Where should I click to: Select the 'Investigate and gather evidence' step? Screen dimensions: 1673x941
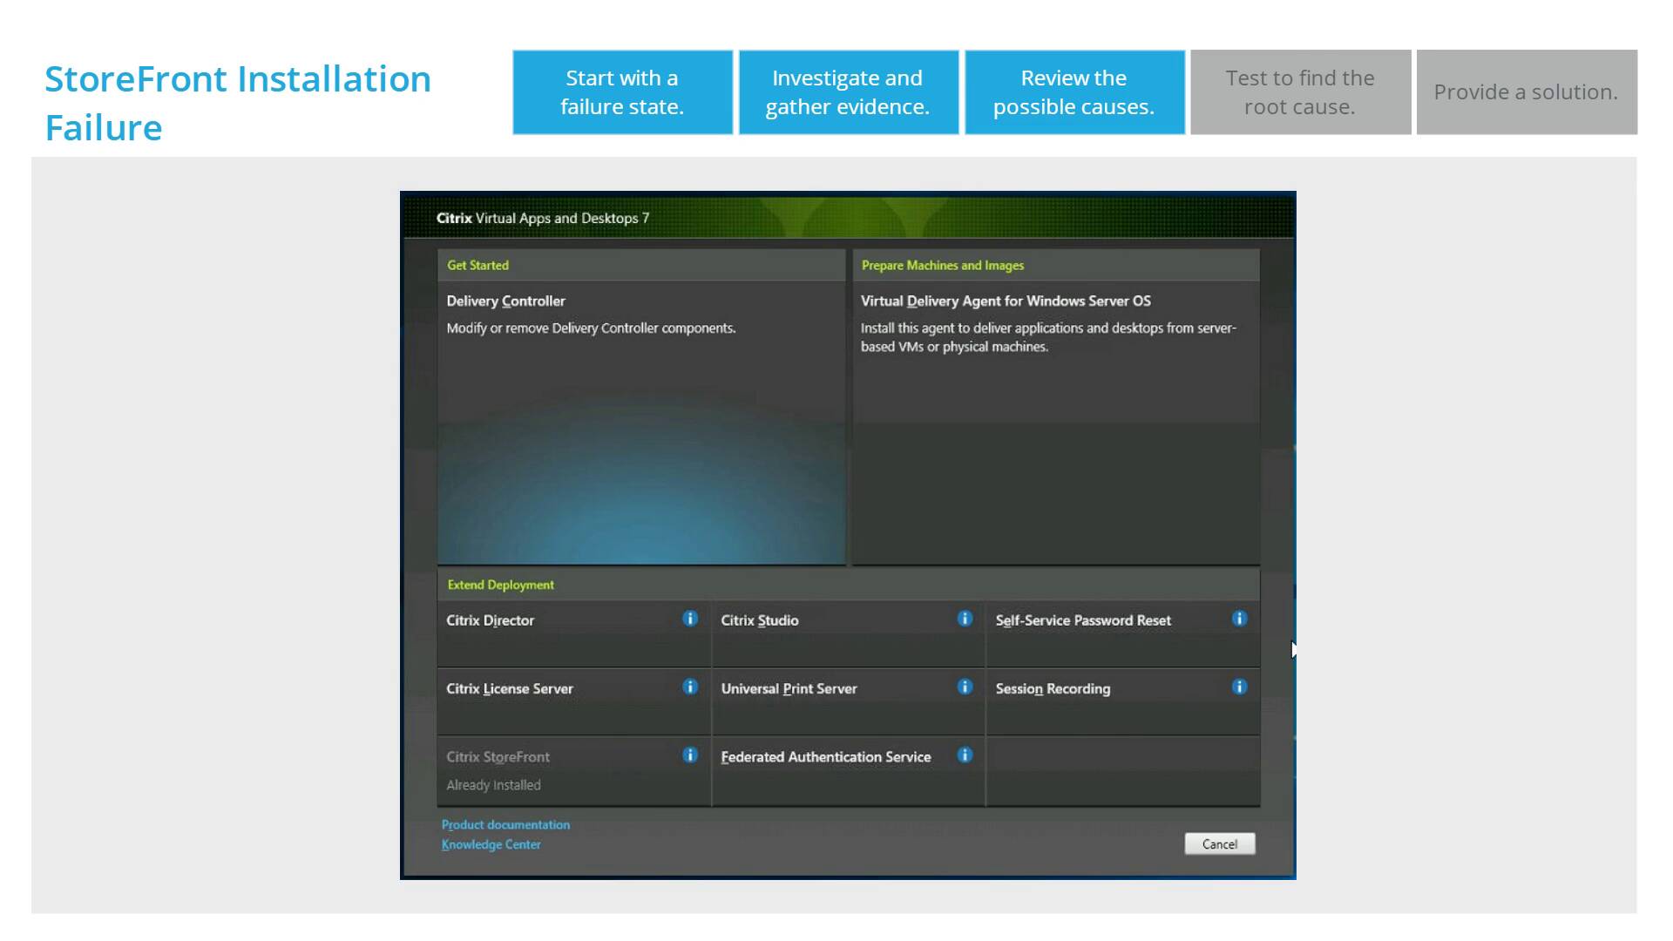(849, 92)
